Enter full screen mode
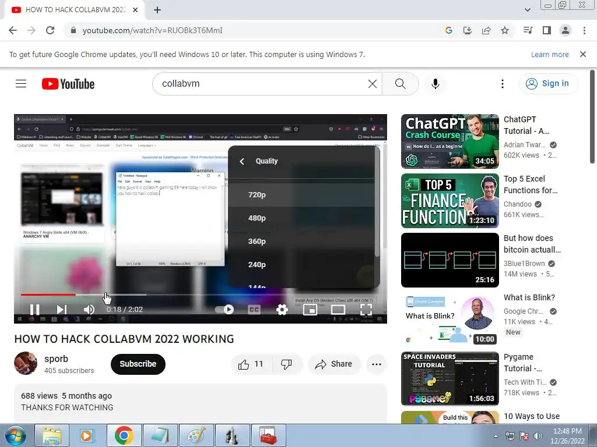The height and width of the screenshot is (447, 597). [x=366, y=310]
